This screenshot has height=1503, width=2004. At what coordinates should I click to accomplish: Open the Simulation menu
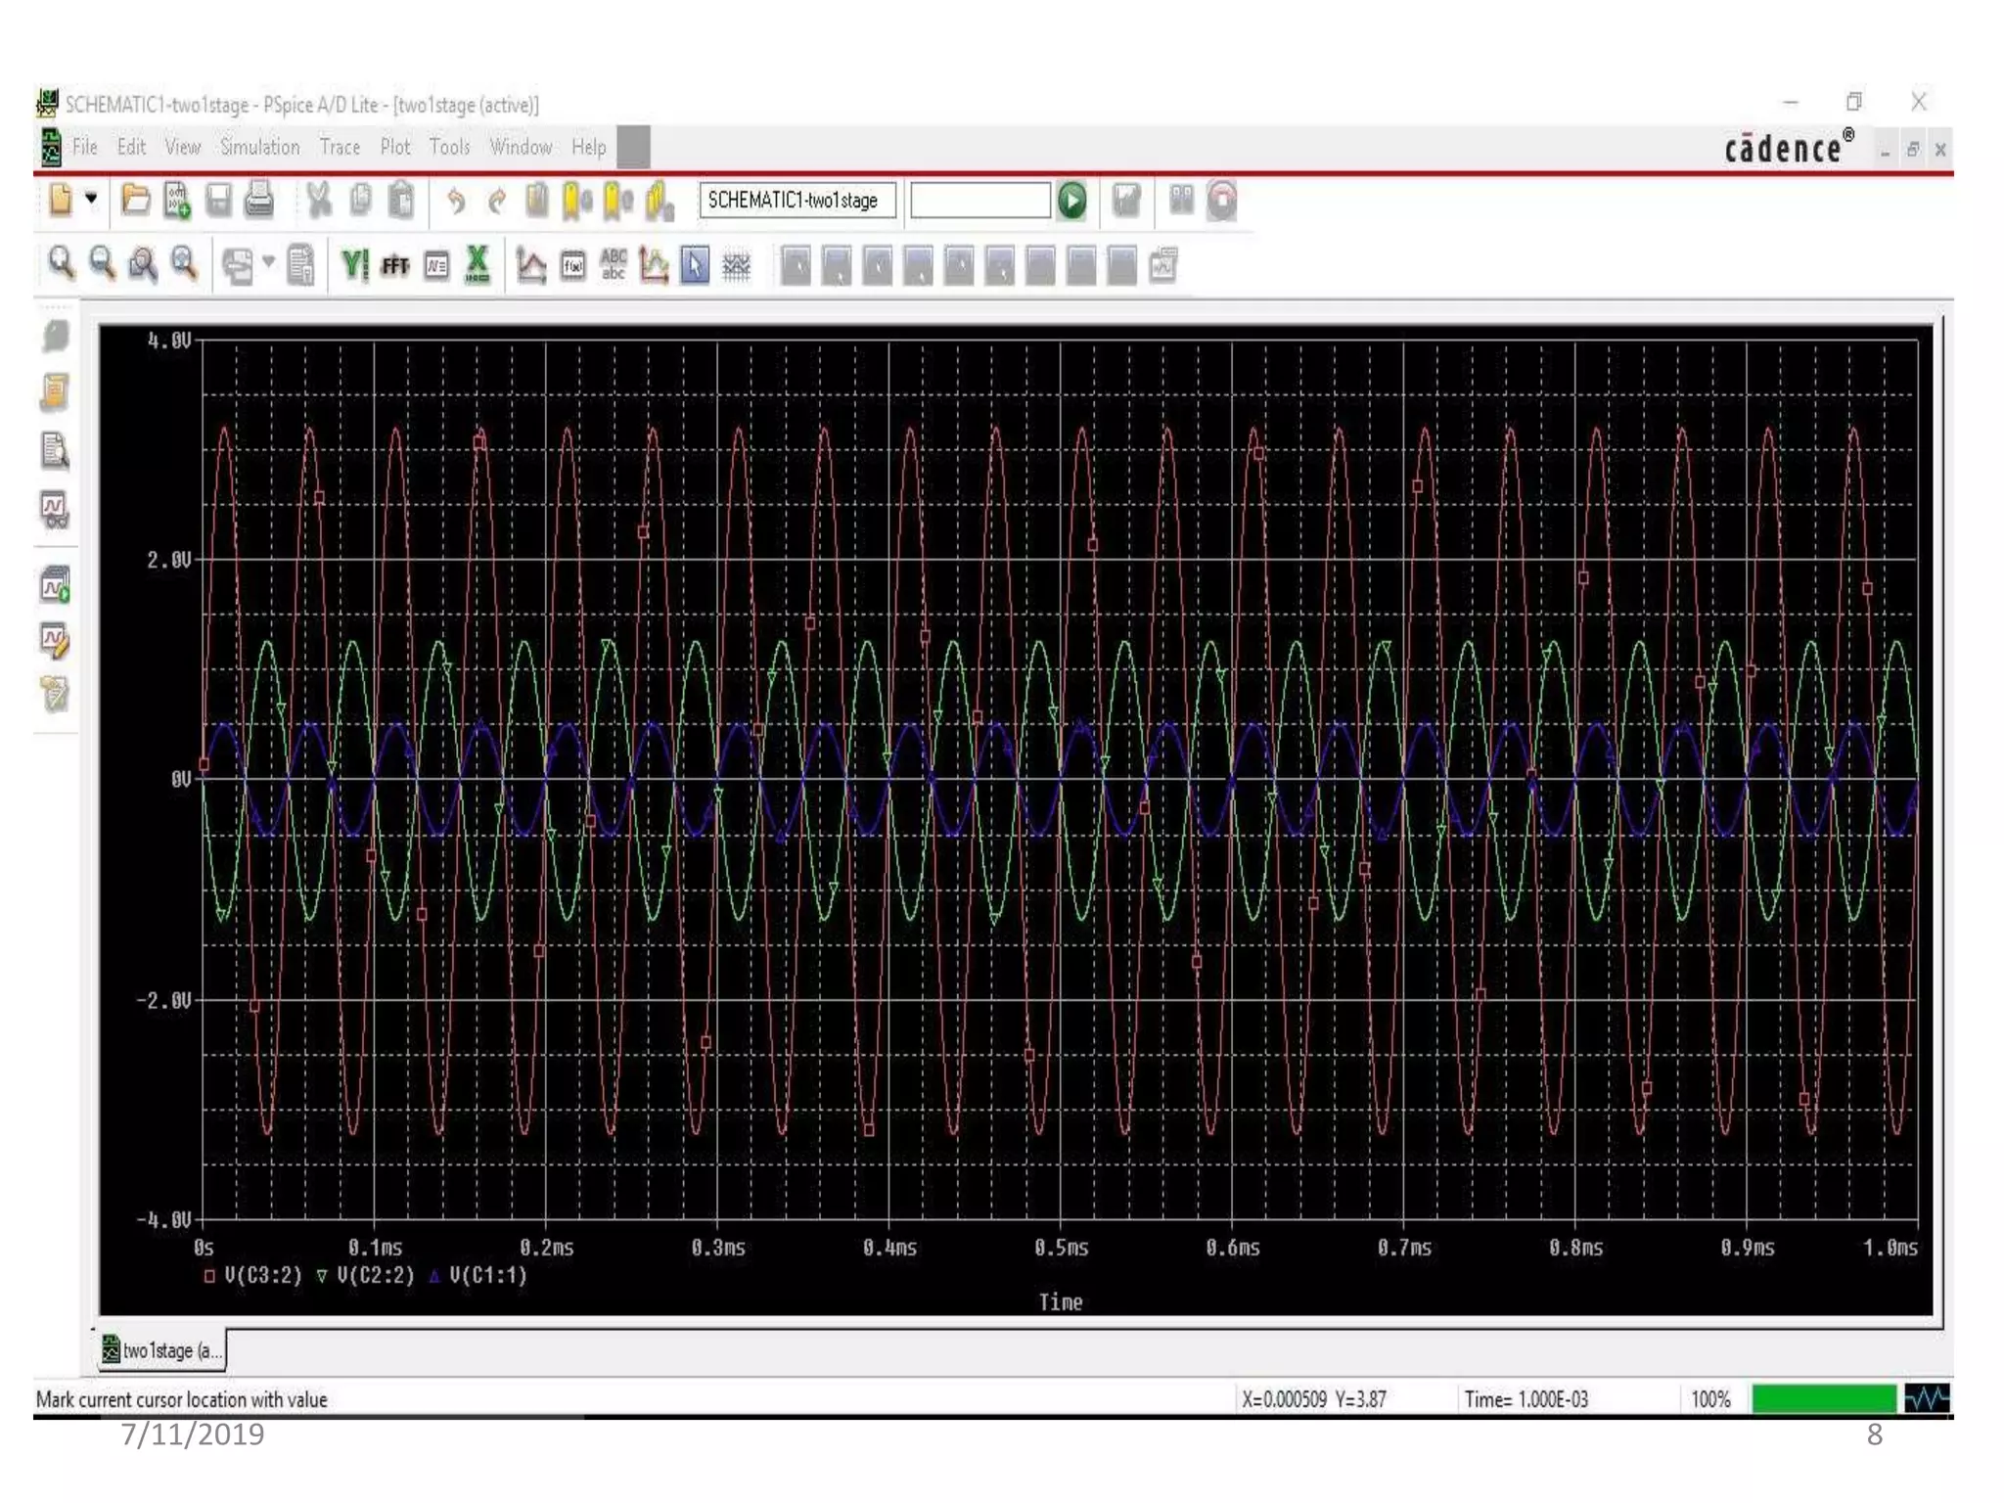pyautogui.click(x=259, y=147)
